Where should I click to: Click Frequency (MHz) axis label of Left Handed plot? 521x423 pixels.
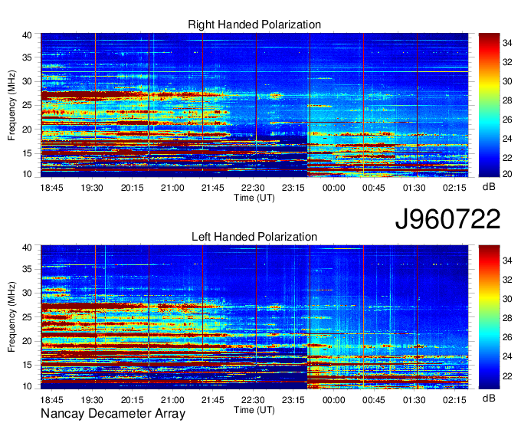pyautogui.click(x=11, y=317)
